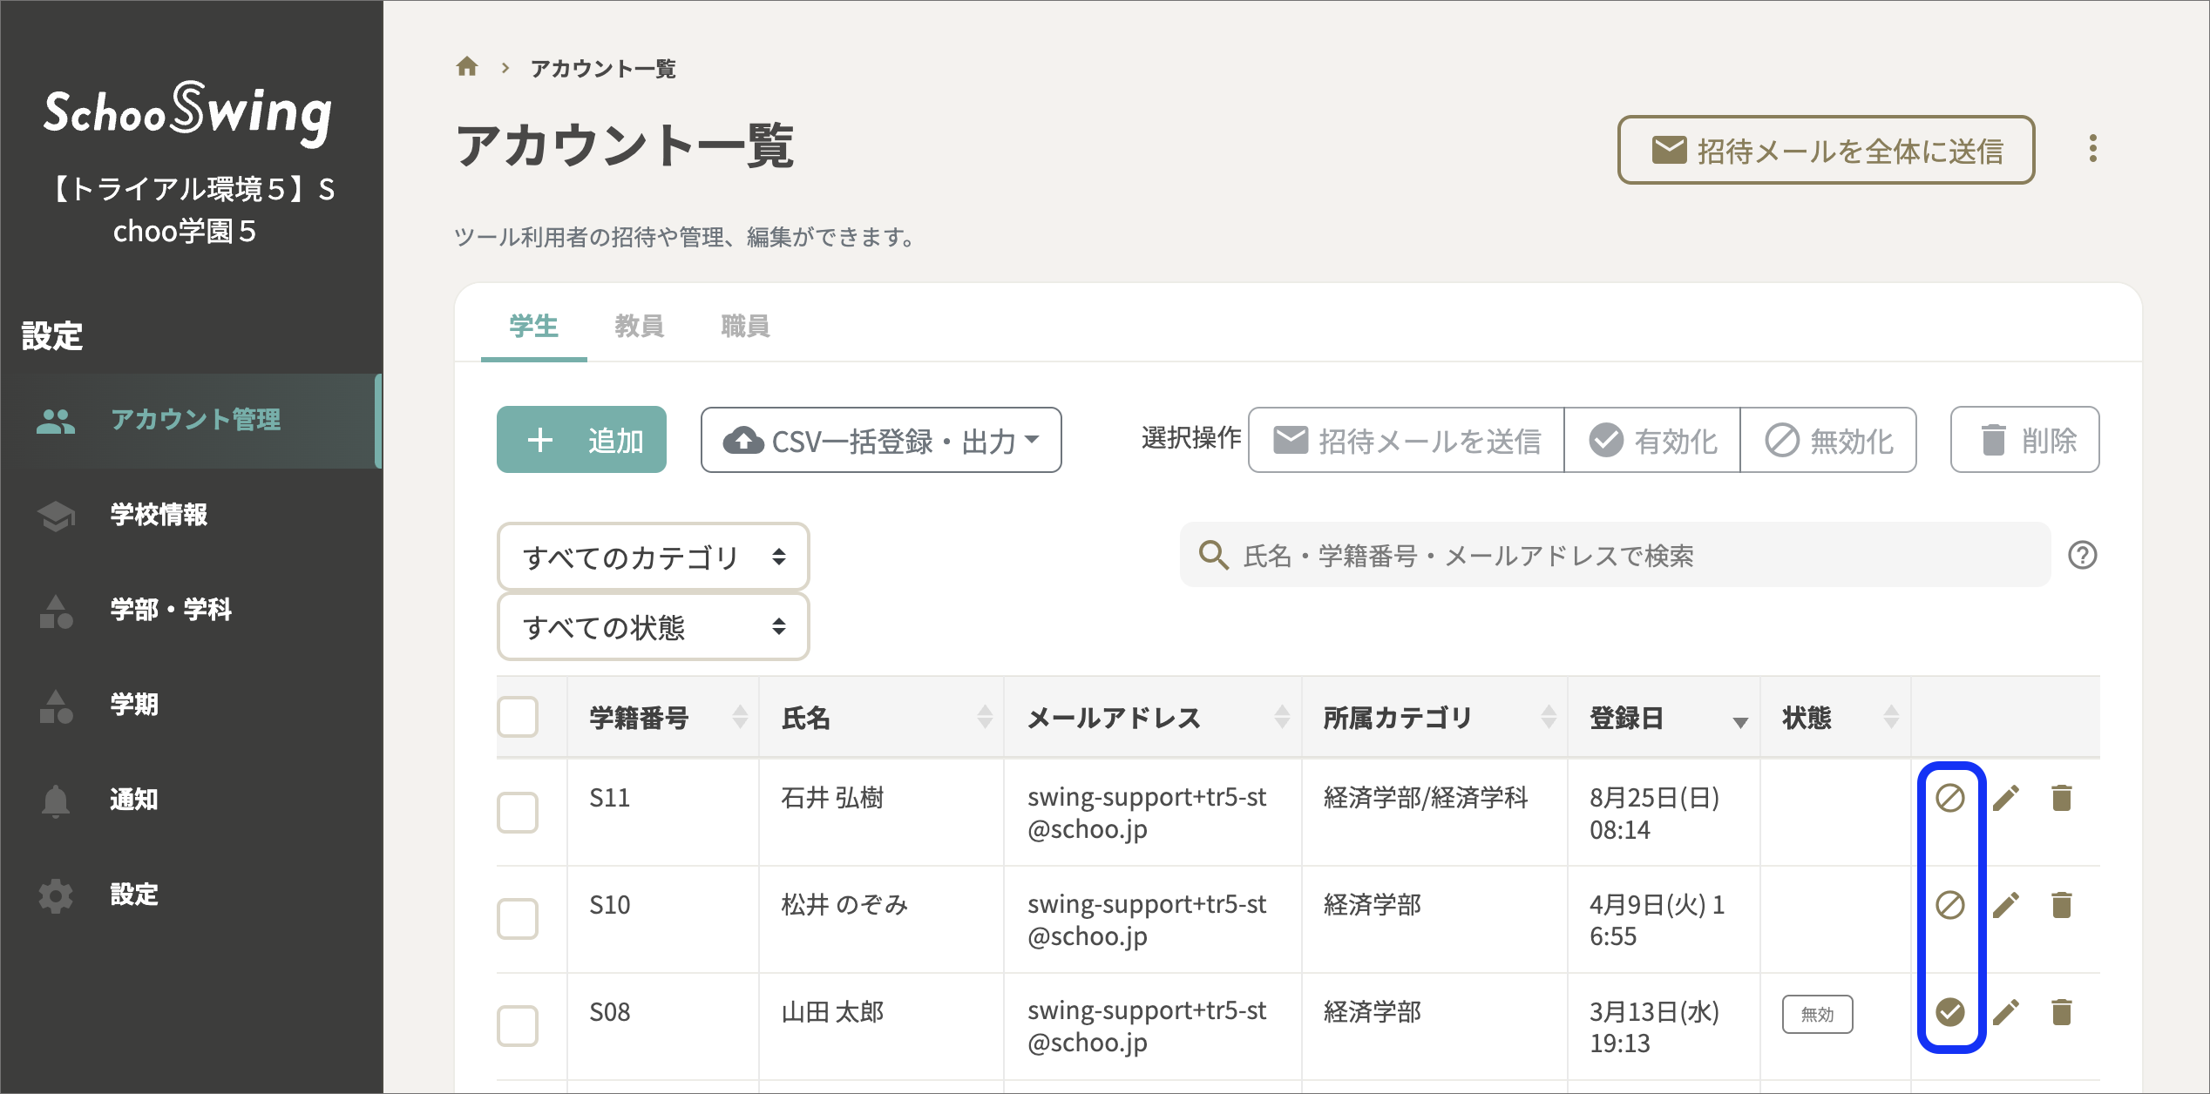Open the すべてのカテゴリ dropdown
This screenshot has height=1094, width=2210.
(x=653, y=557)
